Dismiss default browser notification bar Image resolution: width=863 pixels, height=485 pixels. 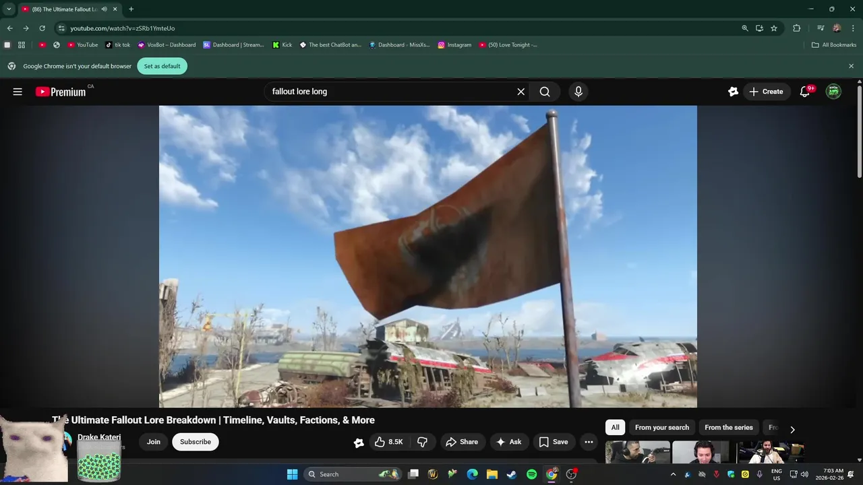pos(851,66)
